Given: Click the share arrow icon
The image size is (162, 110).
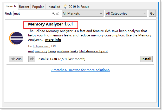Looking at the screenshot, I should [31, 59].
